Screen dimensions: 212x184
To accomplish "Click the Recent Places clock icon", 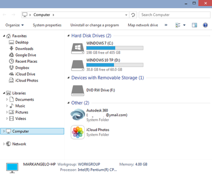I will point(12,61).
